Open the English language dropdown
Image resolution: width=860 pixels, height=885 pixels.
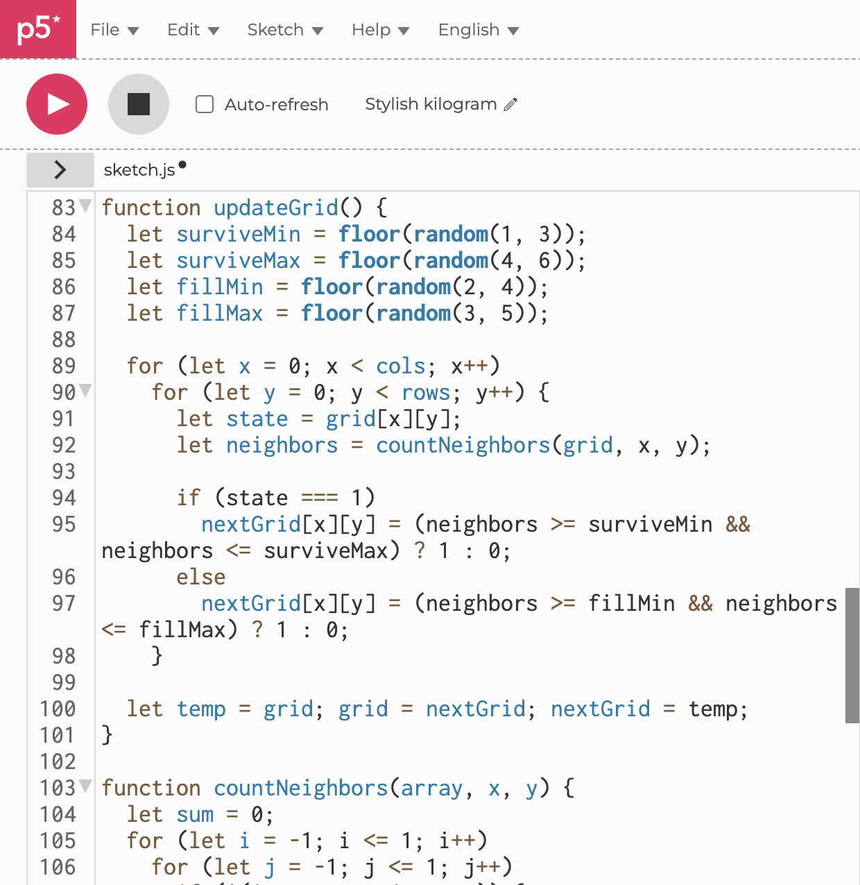point(478,30)
